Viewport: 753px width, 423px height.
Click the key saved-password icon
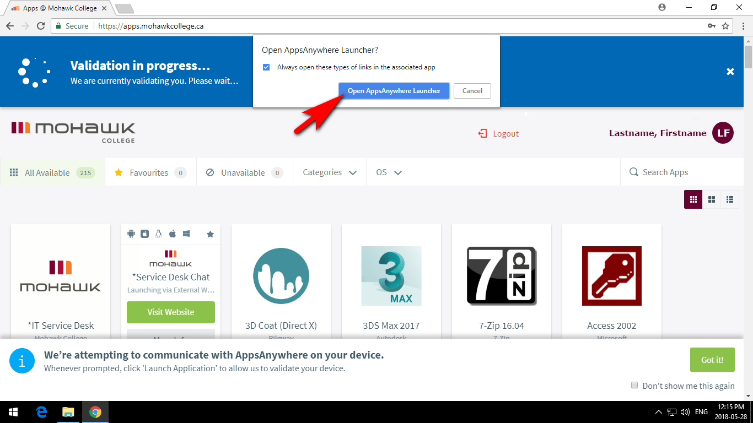712,26
